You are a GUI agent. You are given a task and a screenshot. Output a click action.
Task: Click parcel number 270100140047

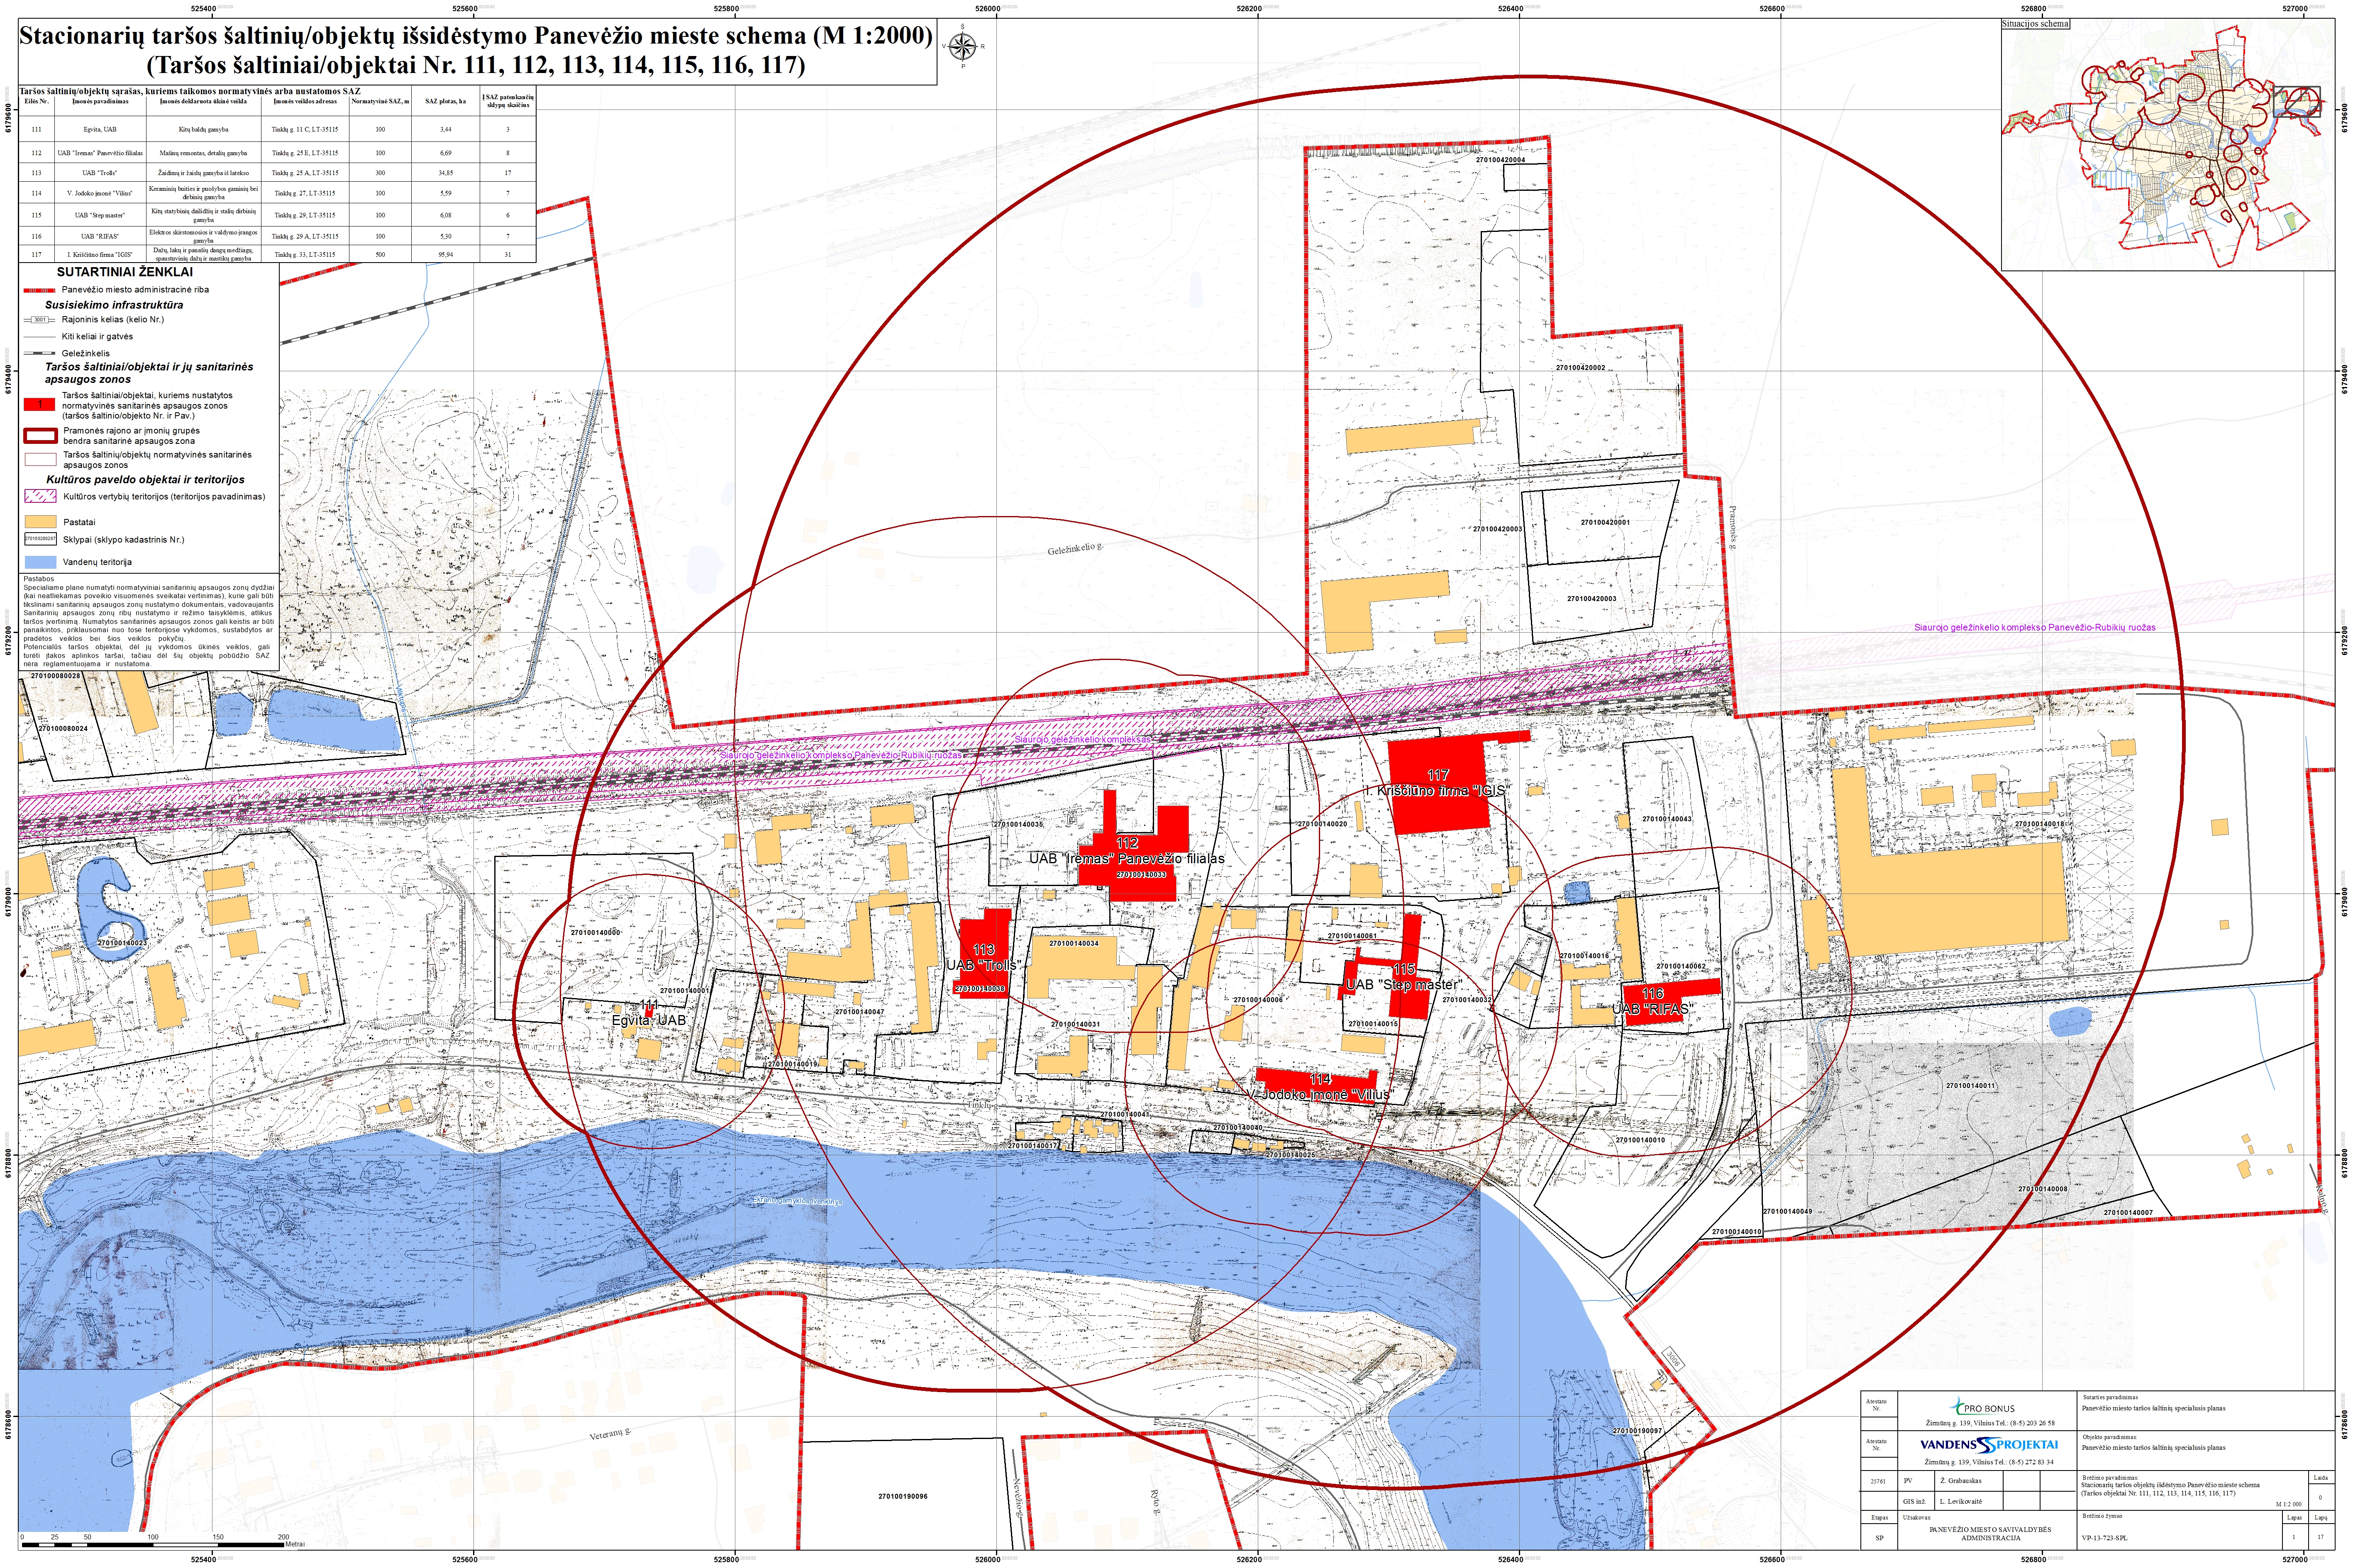click(859, 1012)
